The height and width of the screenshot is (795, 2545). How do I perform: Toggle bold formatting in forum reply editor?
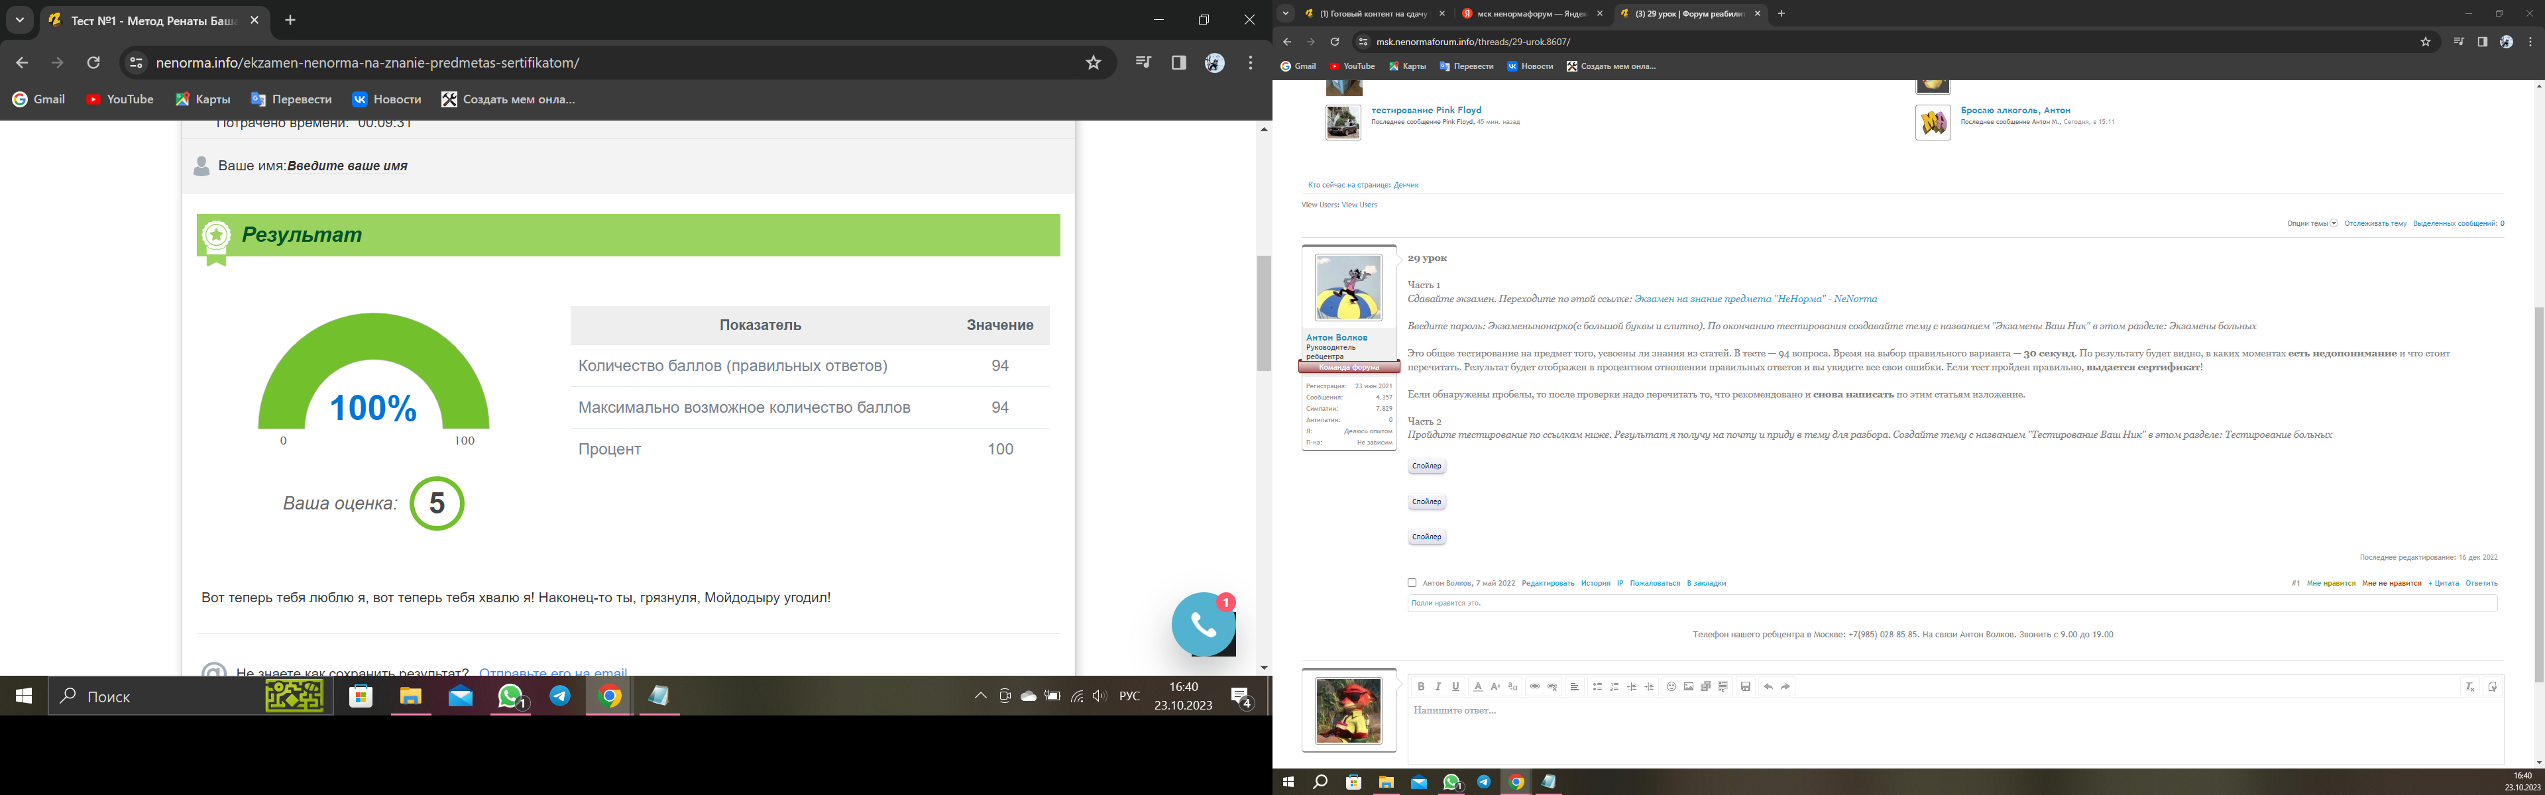pyautogui.click(x=1421, y=686)
